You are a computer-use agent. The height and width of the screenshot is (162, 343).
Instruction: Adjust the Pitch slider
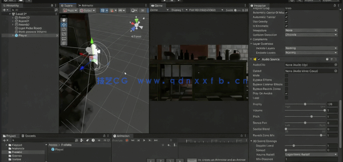tap(305, 117)
